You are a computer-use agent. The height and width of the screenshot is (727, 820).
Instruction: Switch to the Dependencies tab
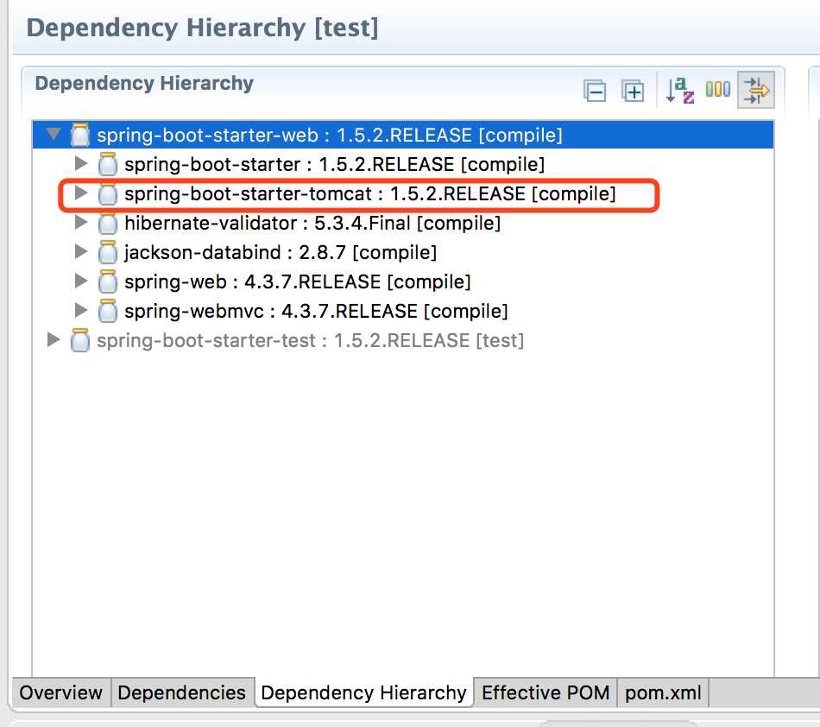click(x=181, y=692)
